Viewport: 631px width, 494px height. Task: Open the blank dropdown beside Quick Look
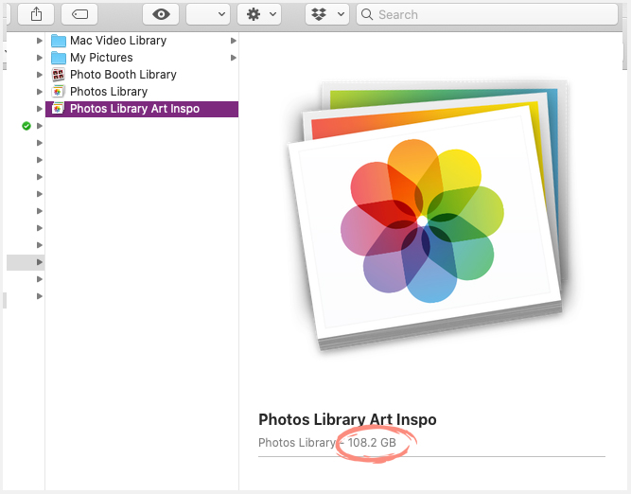208,14
